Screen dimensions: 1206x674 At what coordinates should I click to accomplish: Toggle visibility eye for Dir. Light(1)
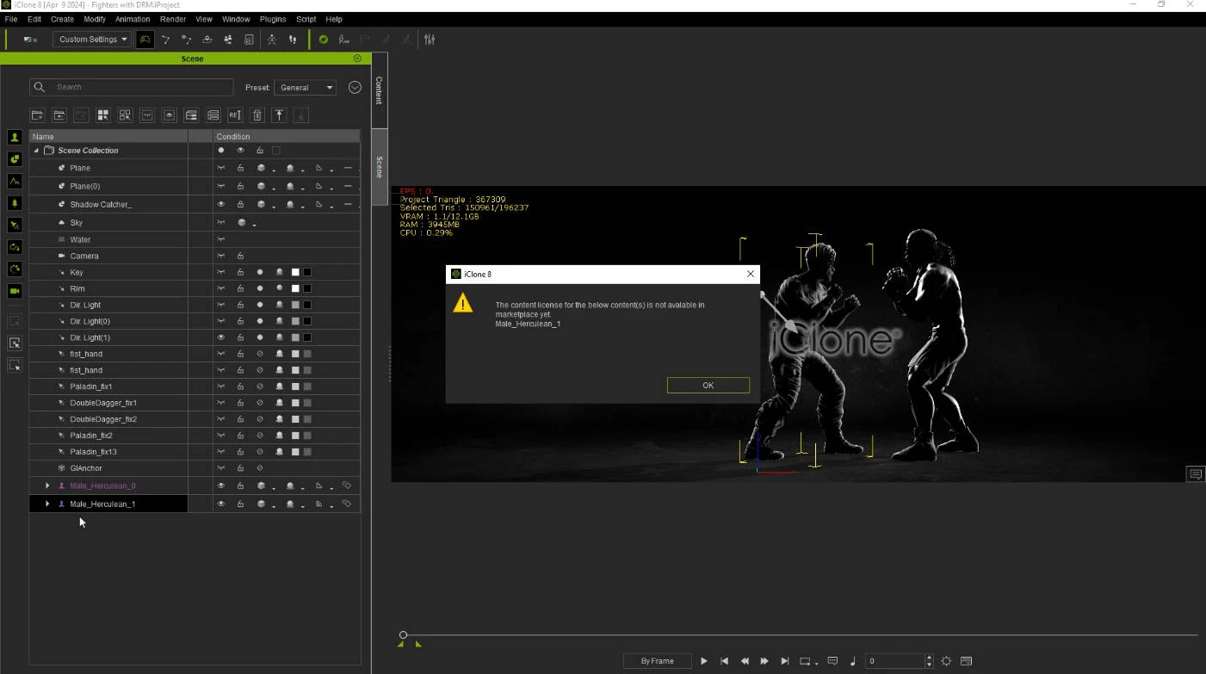[221, 337]
